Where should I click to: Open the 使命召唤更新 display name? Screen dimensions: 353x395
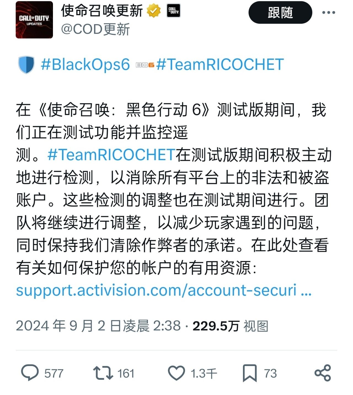(x=102, y=11)
